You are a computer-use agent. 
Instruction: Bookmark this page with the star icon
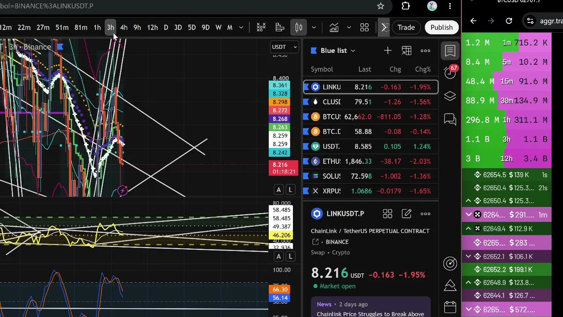click(x=380, y=6)
